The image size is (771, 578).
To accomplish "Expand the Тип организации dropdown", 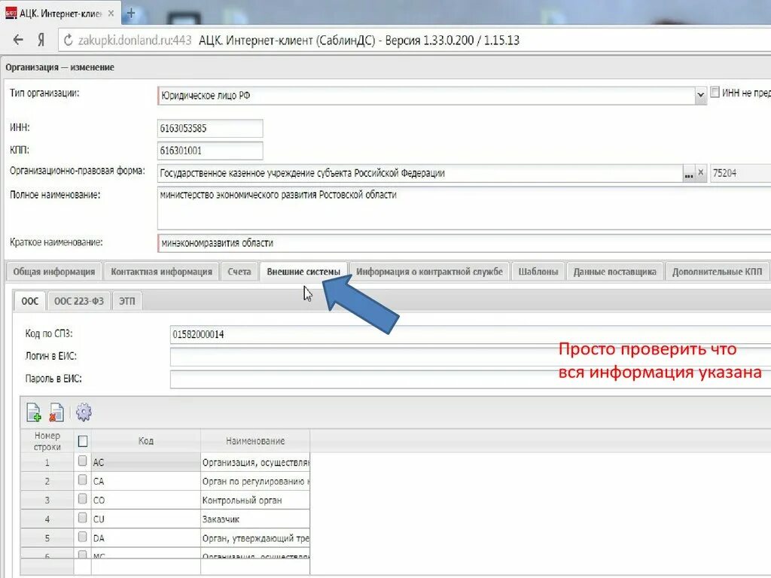I will [700, 96].
